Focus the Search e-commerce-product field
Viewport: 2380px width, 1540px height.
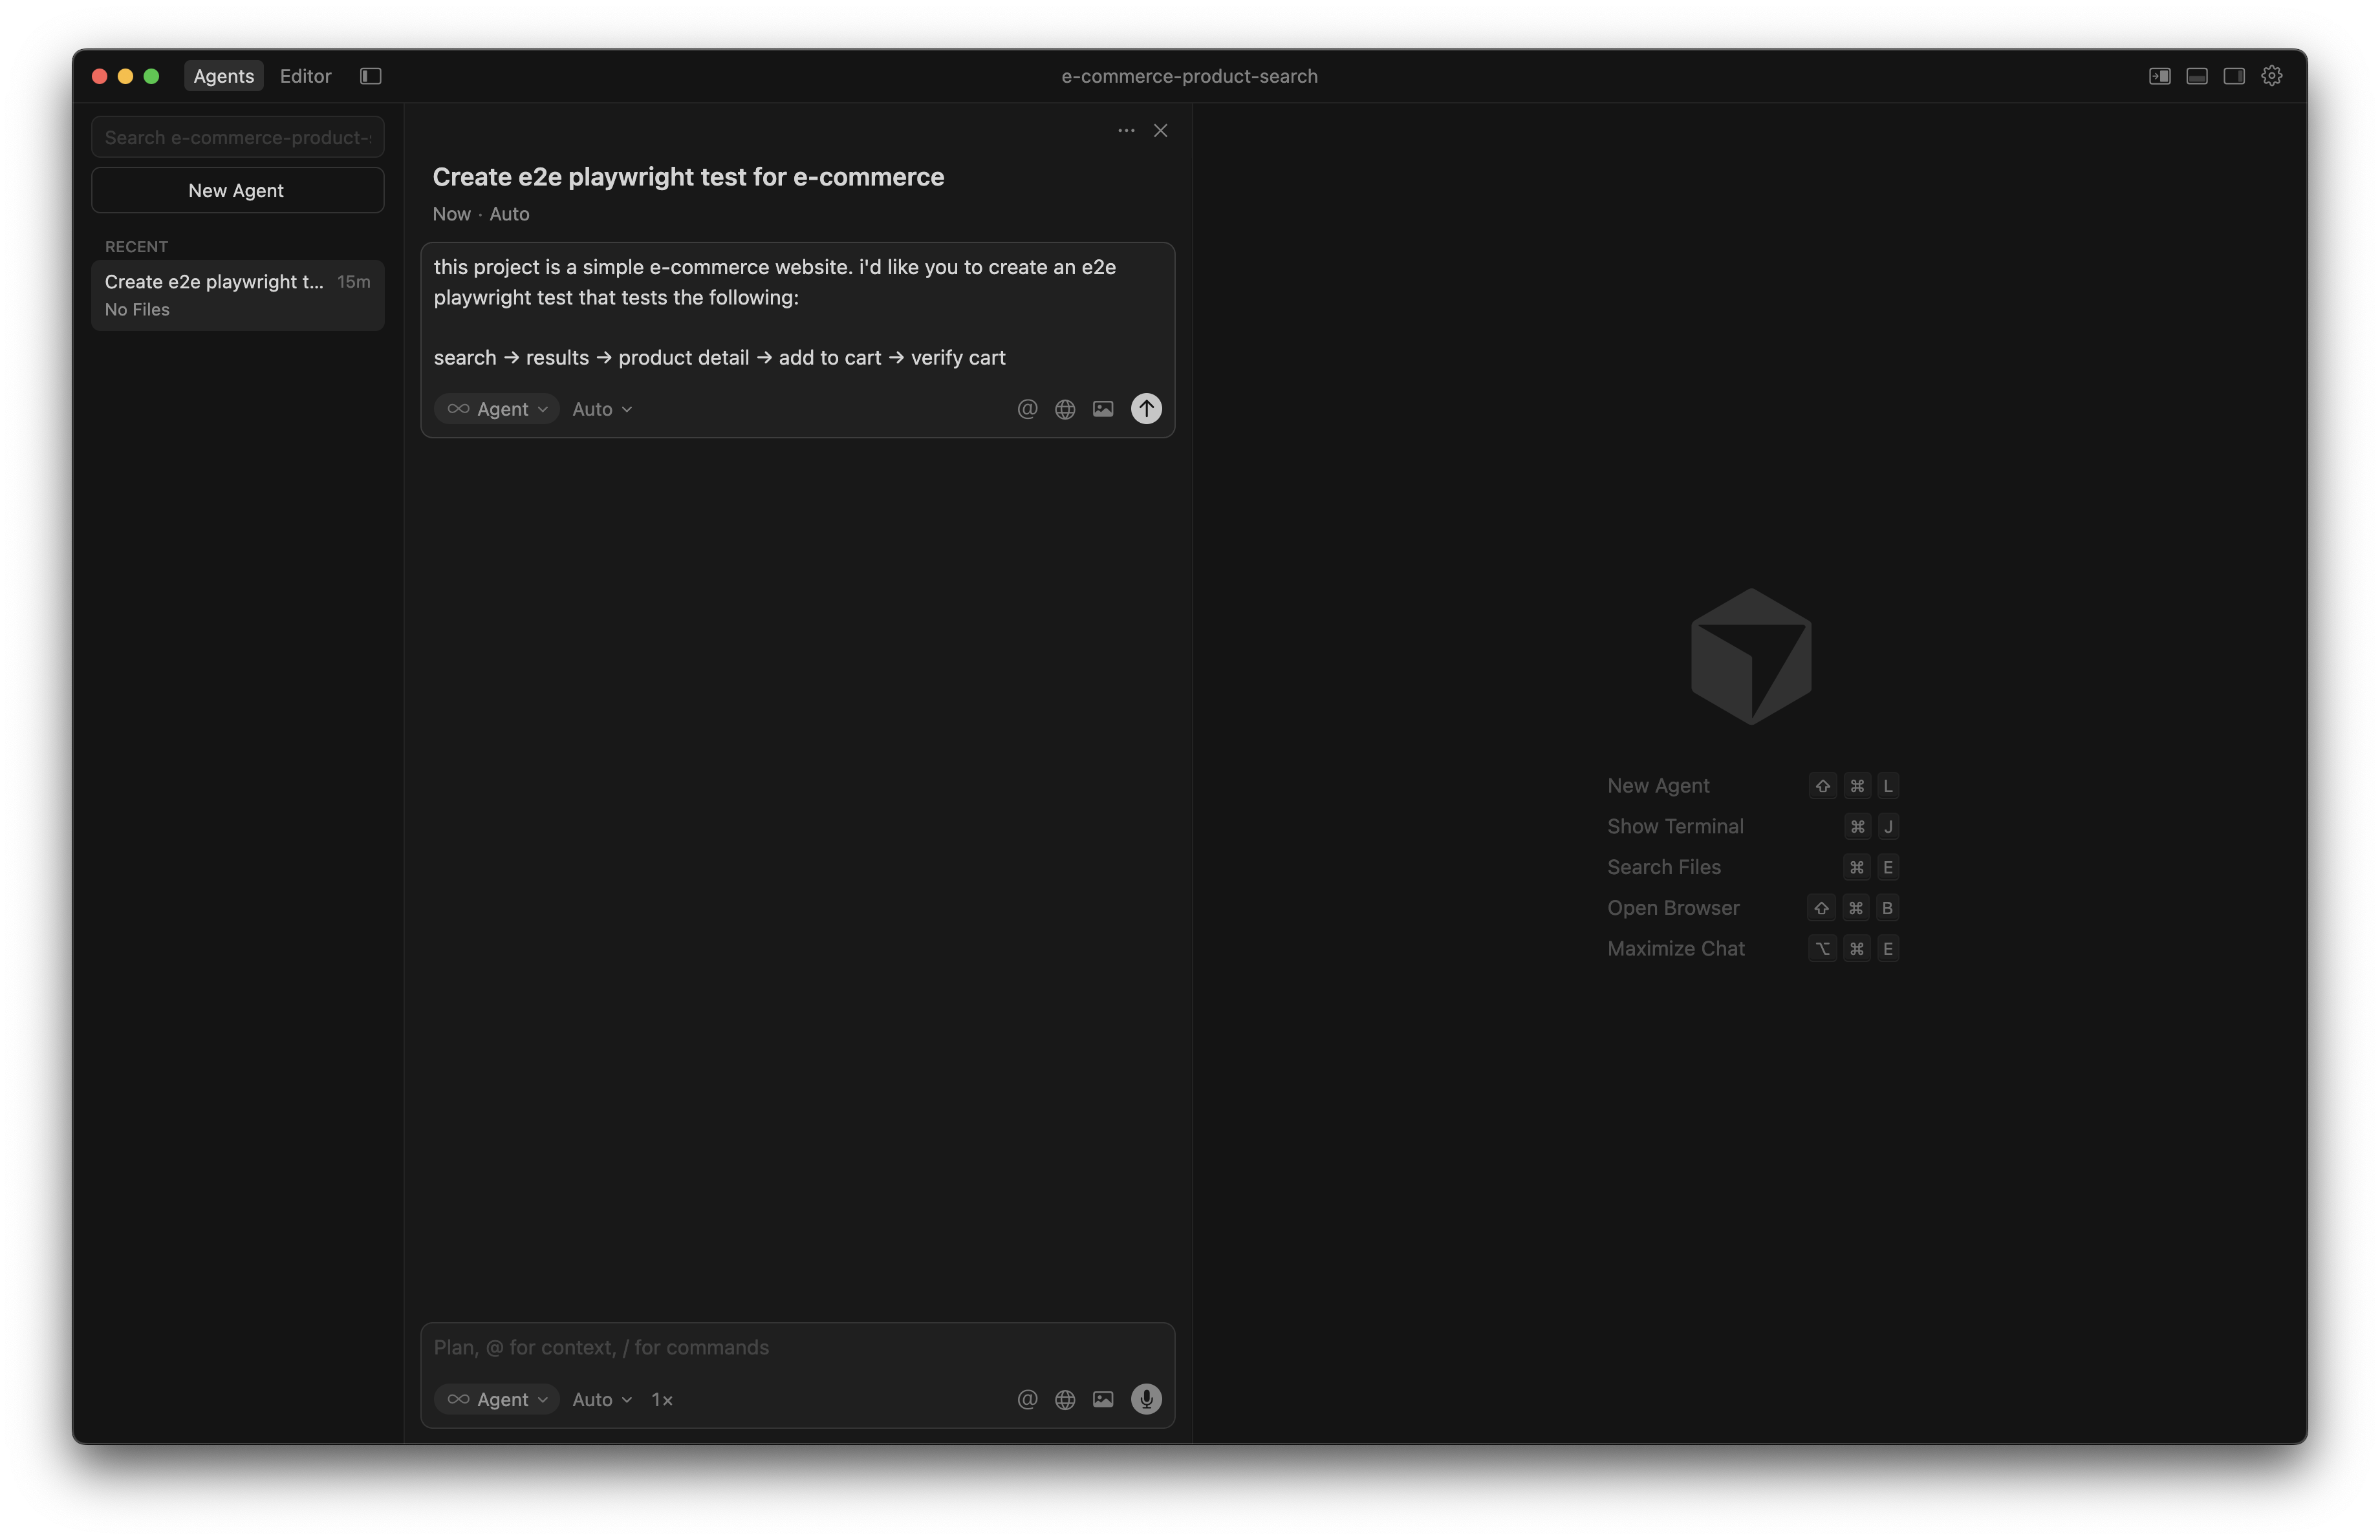237,137
